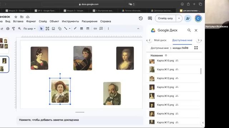
Task: Open more toolbar options menu
Action: [x=108, y=29]
